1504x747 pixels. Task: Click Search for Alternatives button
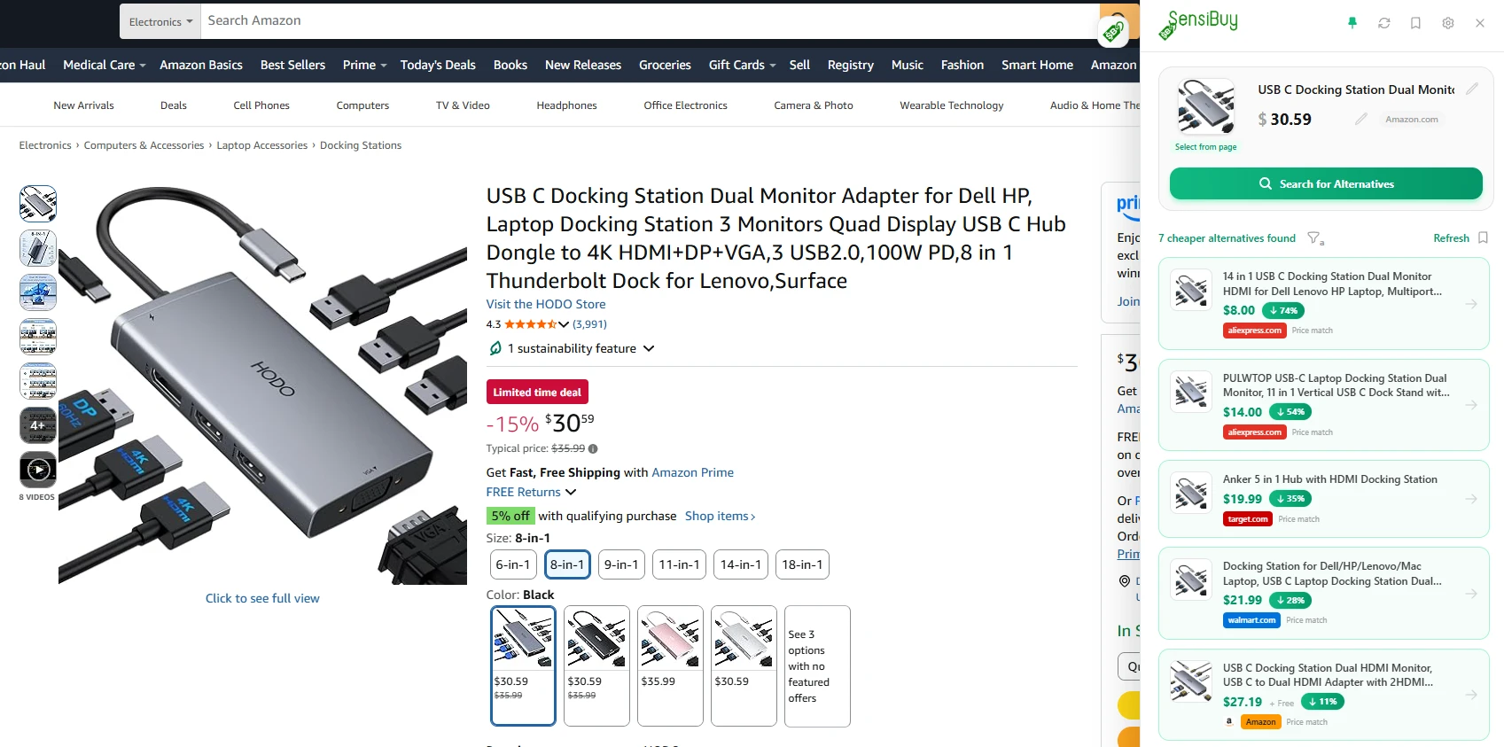coord(1326,183)
